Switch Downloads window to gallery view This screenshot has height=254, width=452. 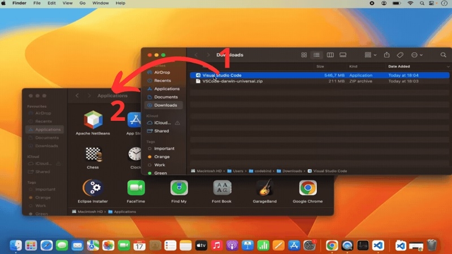point(343,55)
